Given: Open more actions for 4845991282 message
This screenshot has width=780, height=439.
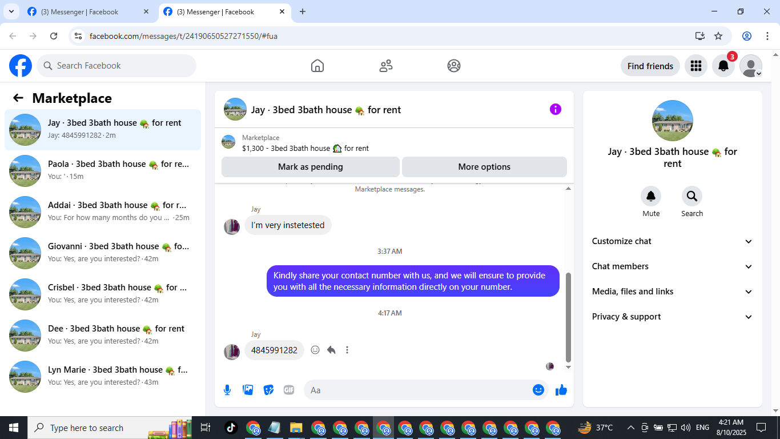Looking at the screenshot, I should [x=347, y=350].
